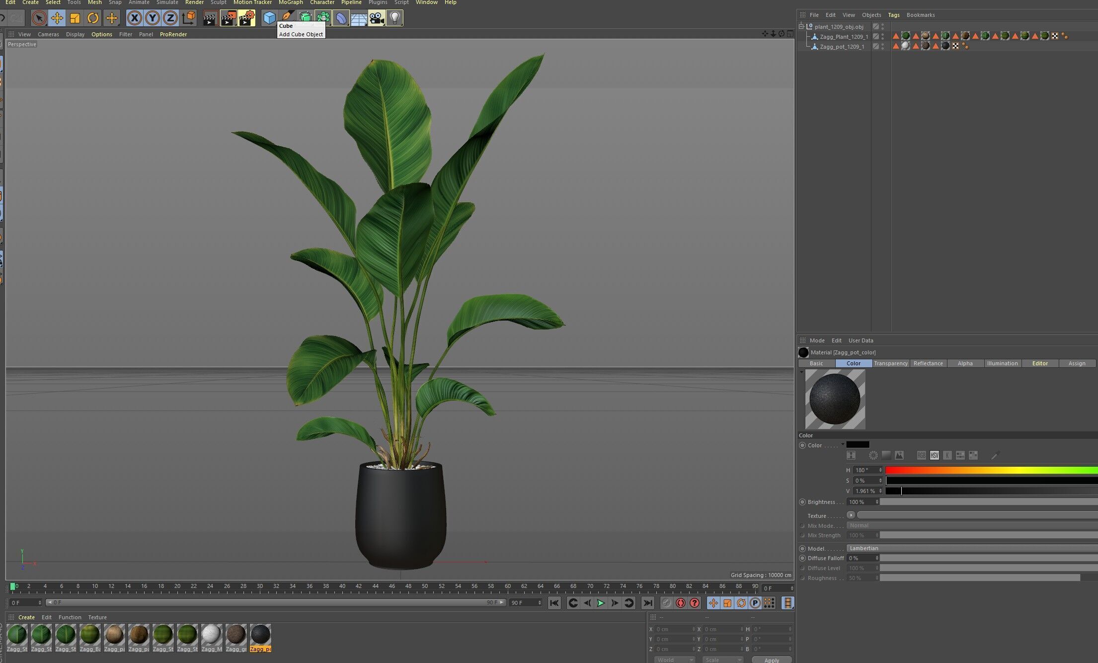Image resolution: width=1098 pixels, height=663 pixels.
Task: Pick a color with the eyedropper
Action: coord(995,455)
